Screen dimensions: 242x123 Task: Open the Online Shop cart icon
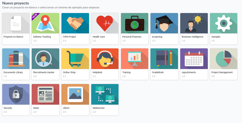[x=75, y=59]
